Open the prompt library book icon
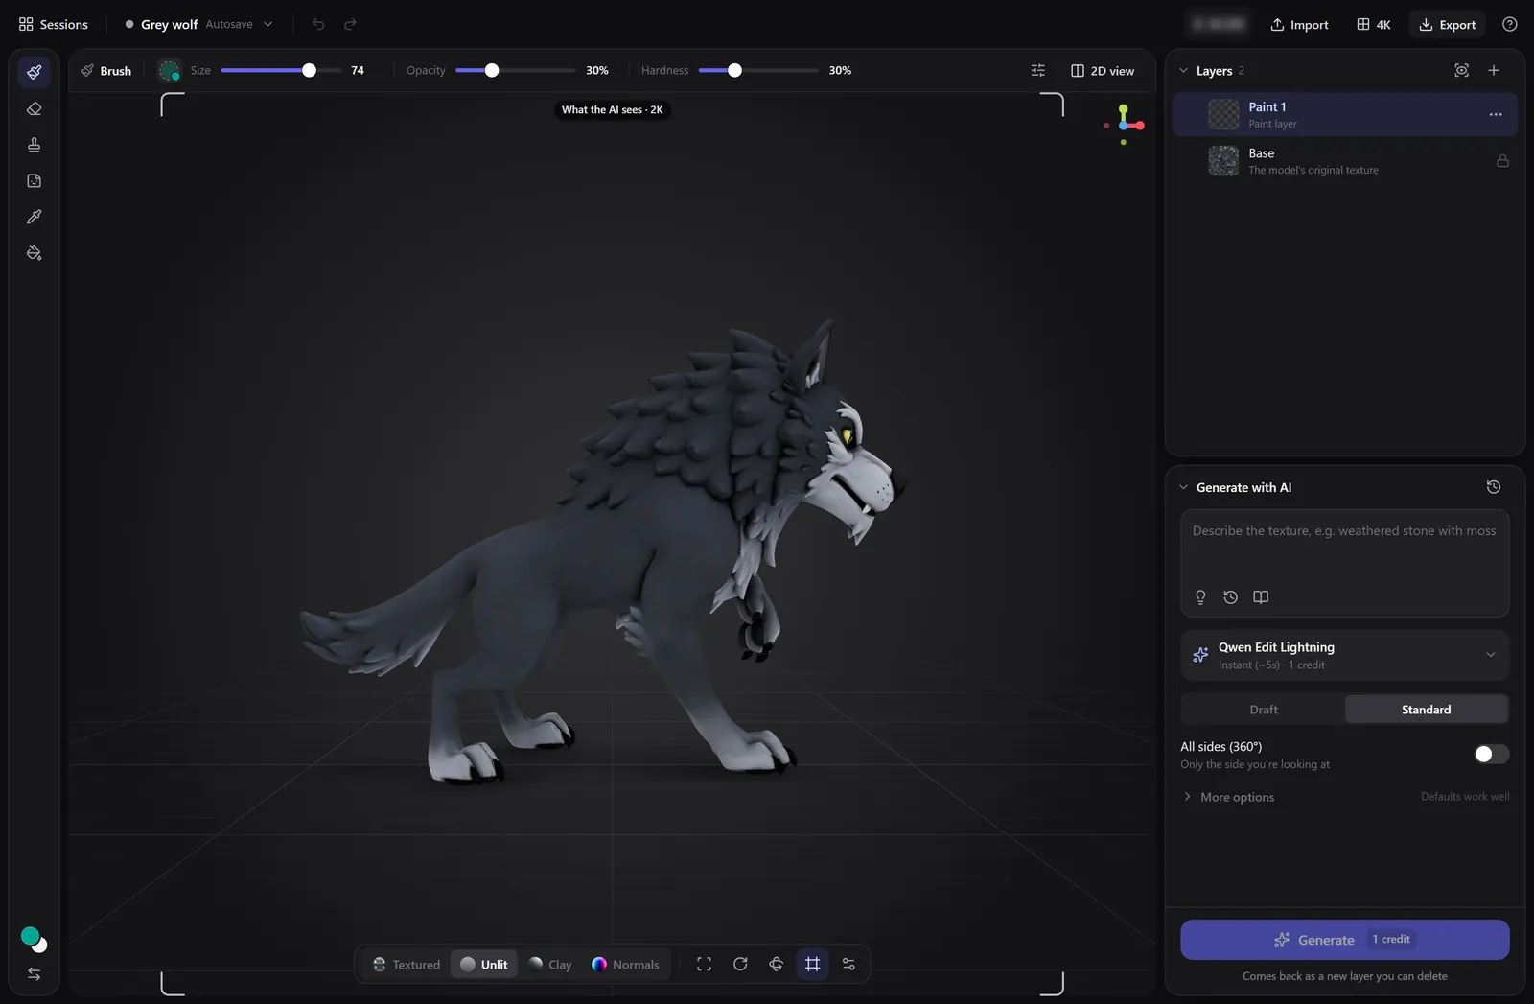The height and width of the screenshot is (1004, 1534). coord(1261,597)
